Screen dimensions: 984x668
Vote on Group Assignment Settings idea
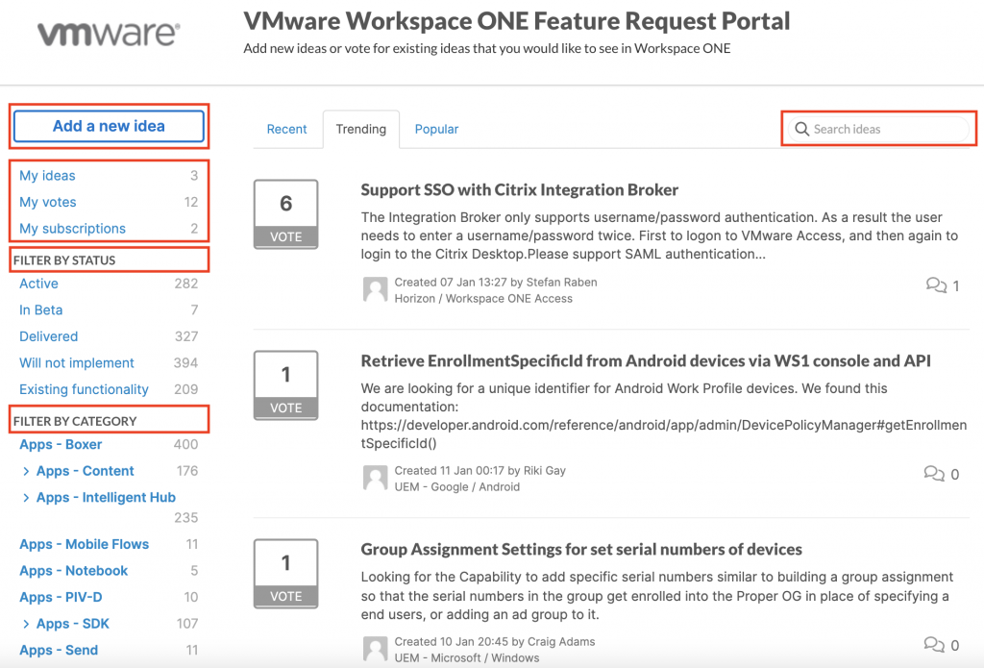pos(285,595)
